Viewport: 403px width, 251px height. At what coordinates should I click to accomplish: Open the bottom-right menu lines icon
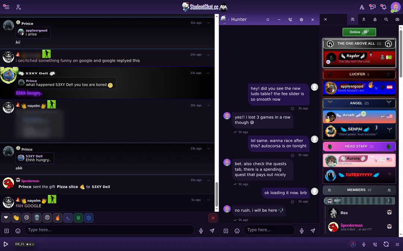[397, 244]
